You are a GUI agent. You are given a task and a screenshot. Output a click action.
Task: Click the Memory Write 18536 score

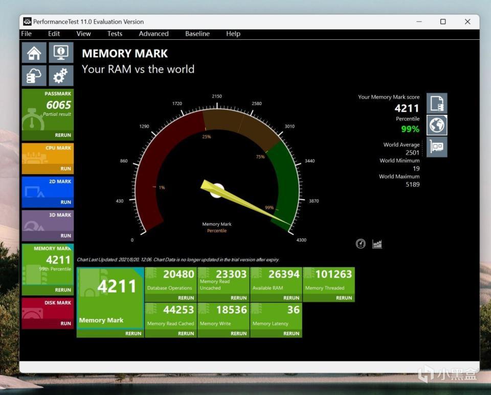[231, 310]
